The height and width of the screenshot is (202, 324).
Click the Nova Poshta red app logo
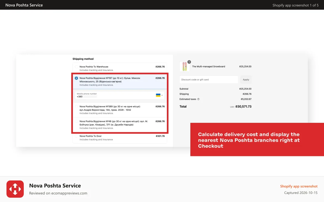15,189
